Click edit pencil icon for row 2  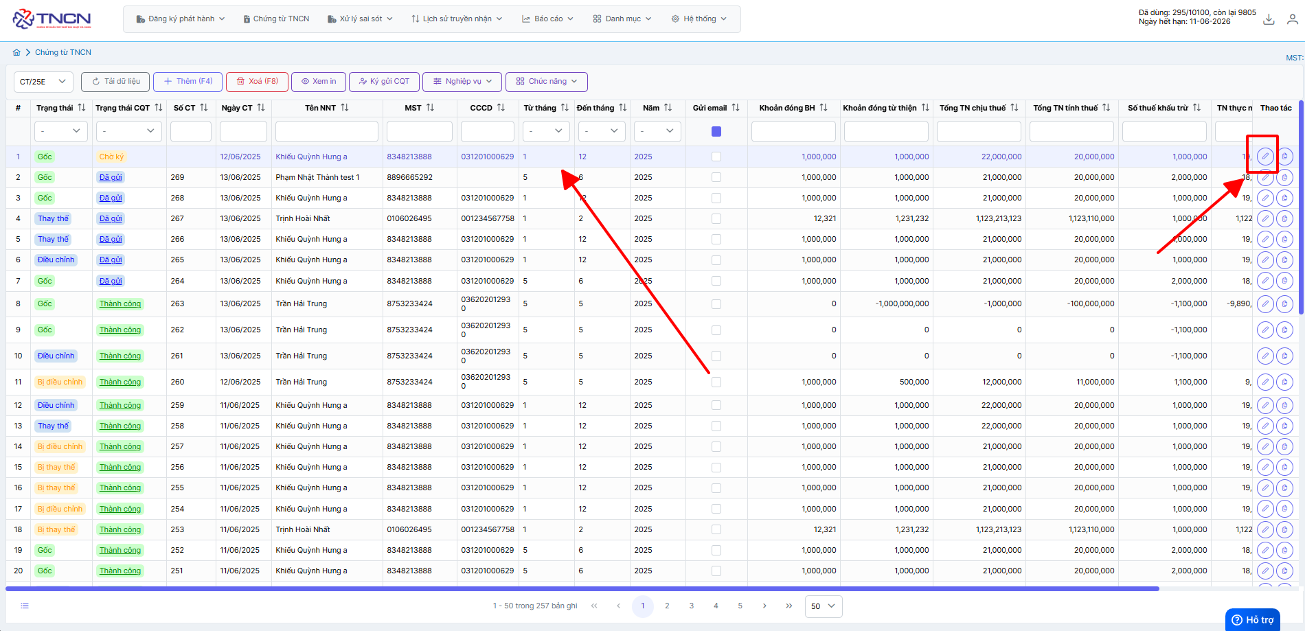pos(1265,178)
